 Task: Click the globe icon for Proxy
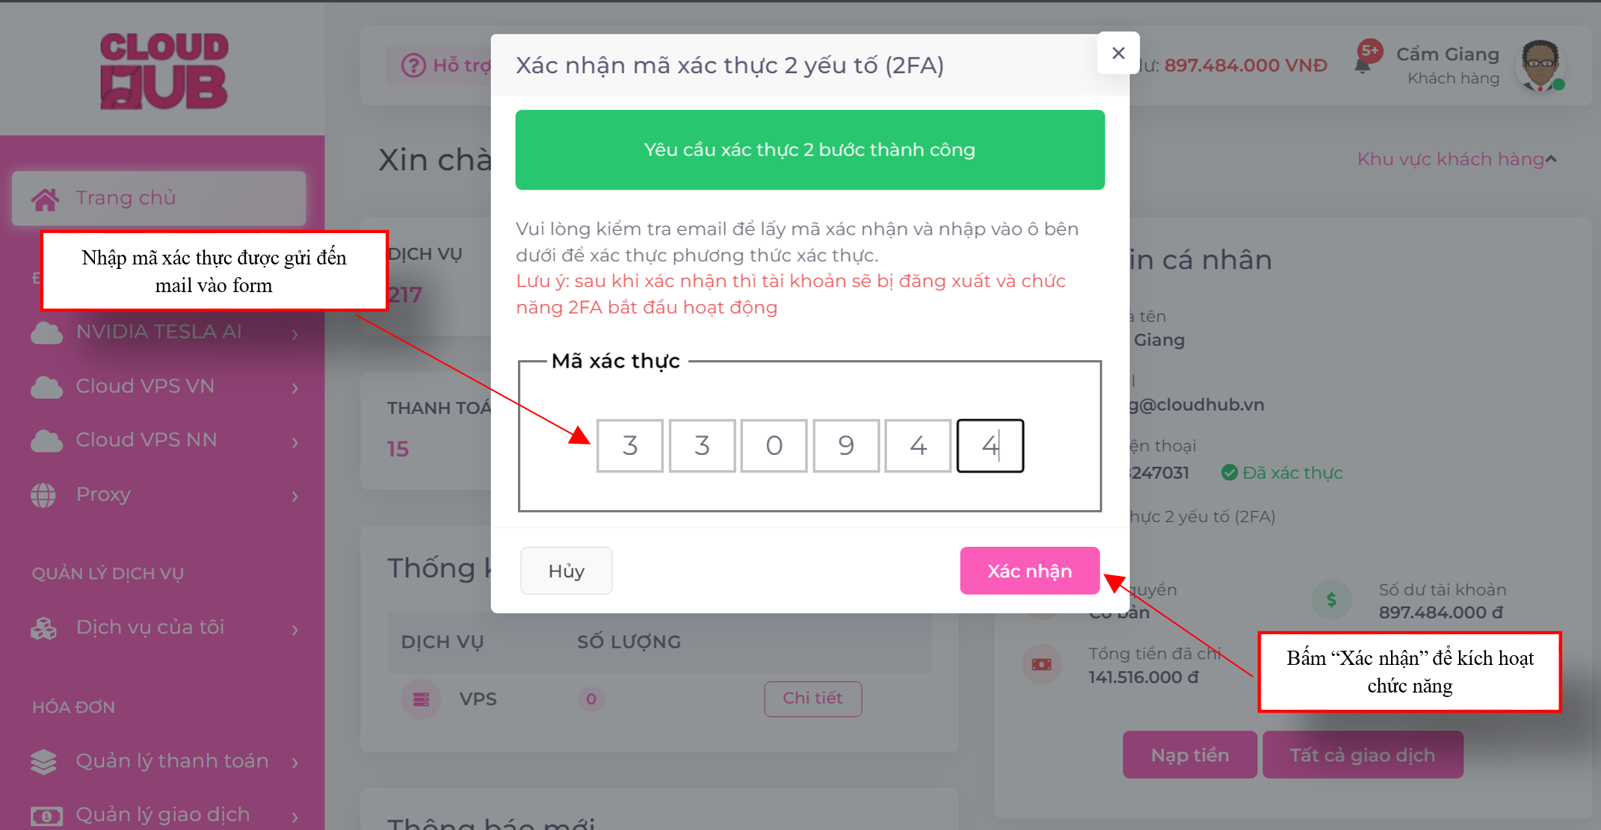coord(43,495)
